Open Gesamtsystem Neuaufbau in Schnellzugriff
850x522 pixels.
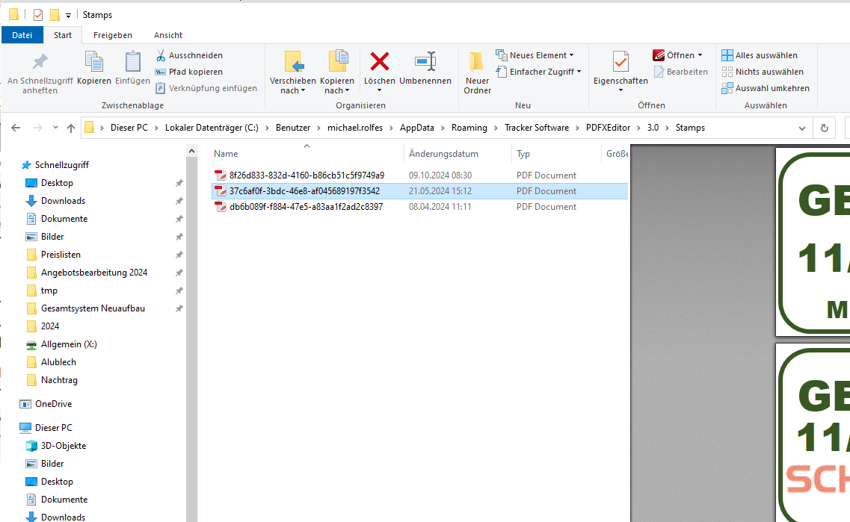93,308
